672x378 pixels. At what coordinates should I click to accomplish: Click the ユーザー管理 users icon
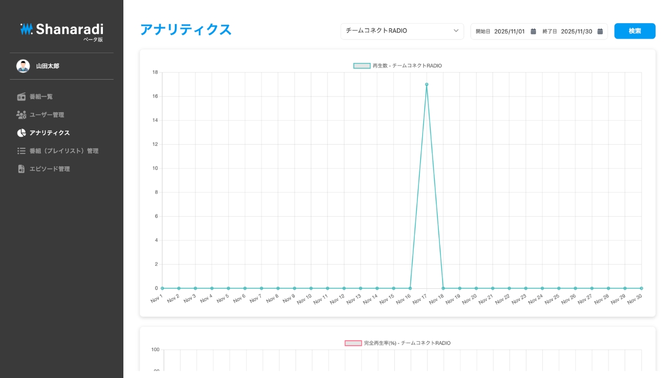pos(21,114)
